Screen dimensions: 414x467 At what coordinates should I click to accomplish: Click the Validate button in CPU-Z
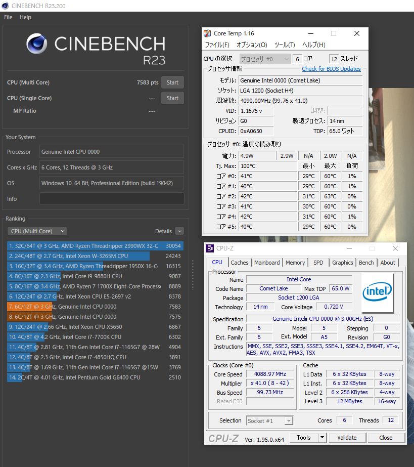click(x=347, y=438)
